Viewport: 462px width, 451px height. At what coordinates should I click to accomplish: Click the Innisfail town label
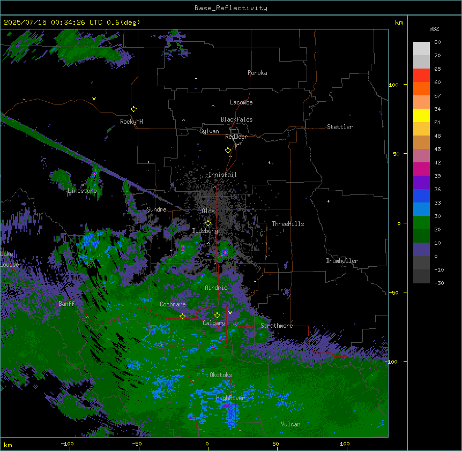[222, 175]
